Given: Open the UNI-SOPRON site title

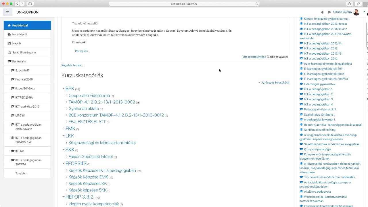Looking at the screenshot, I should 27,12.
